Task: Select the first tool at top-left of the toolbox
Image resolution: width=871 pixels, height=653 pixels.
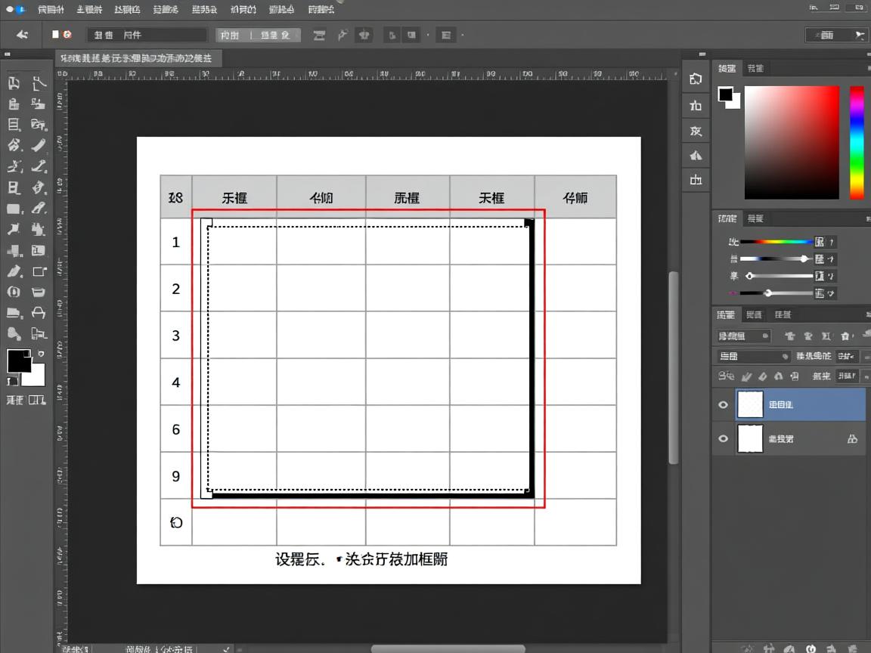Action: [14, 83]
